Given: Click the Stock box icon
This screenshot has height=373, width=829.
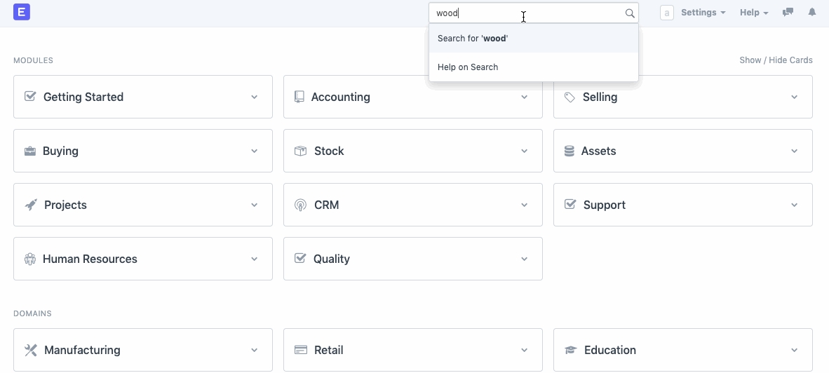Looking at the screenshot, I should click(300, 151).
